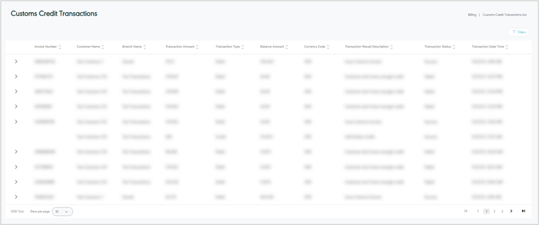Jump to the last page
The image size is (539, 225).
(x=523, y=212)
